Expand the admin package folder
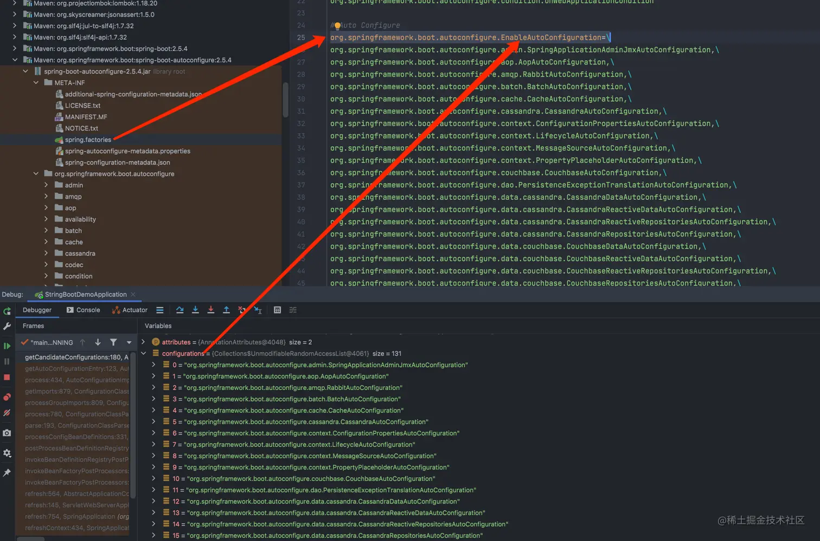The width and height of the screenshot is (820, 541). 46,185
